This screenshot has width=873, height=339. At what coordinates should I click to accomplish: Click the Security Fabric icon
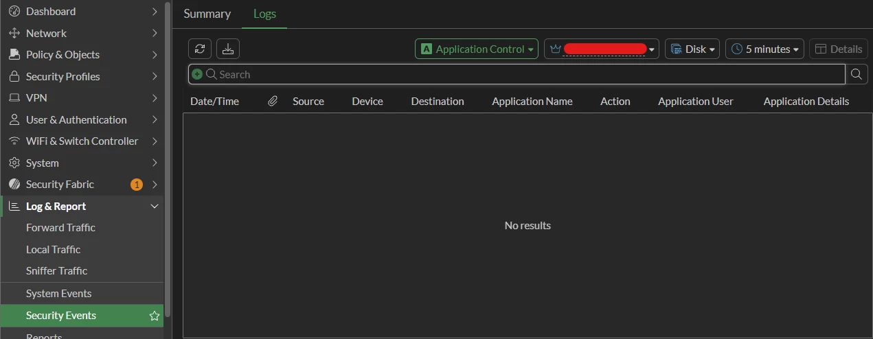(14, 185)
